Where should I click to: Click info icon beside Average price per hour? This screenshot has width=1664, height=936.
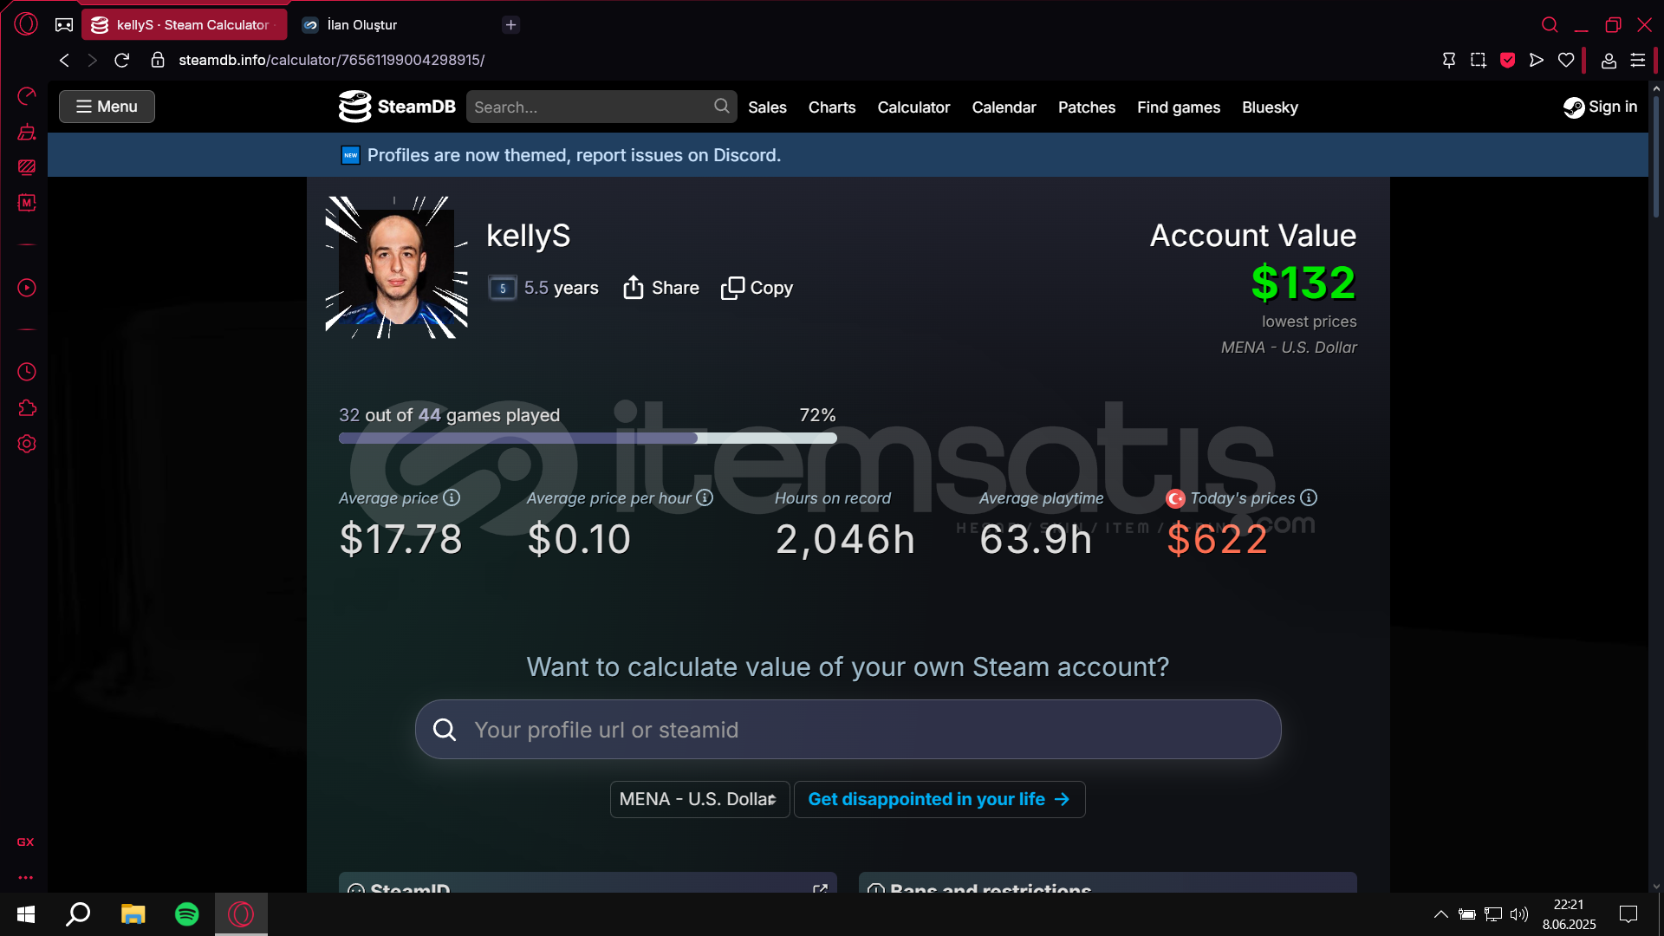tap(705, 497)
